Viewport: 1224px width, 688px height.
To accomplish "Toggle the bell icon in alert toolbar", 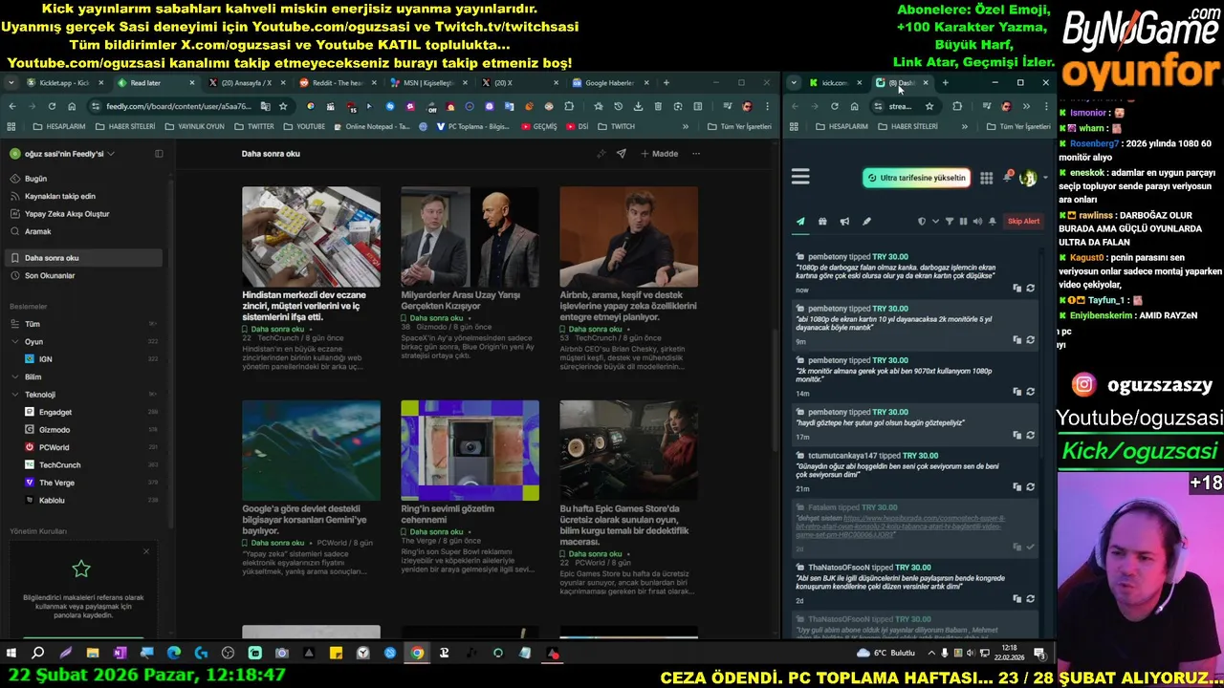I will point(992,222).
